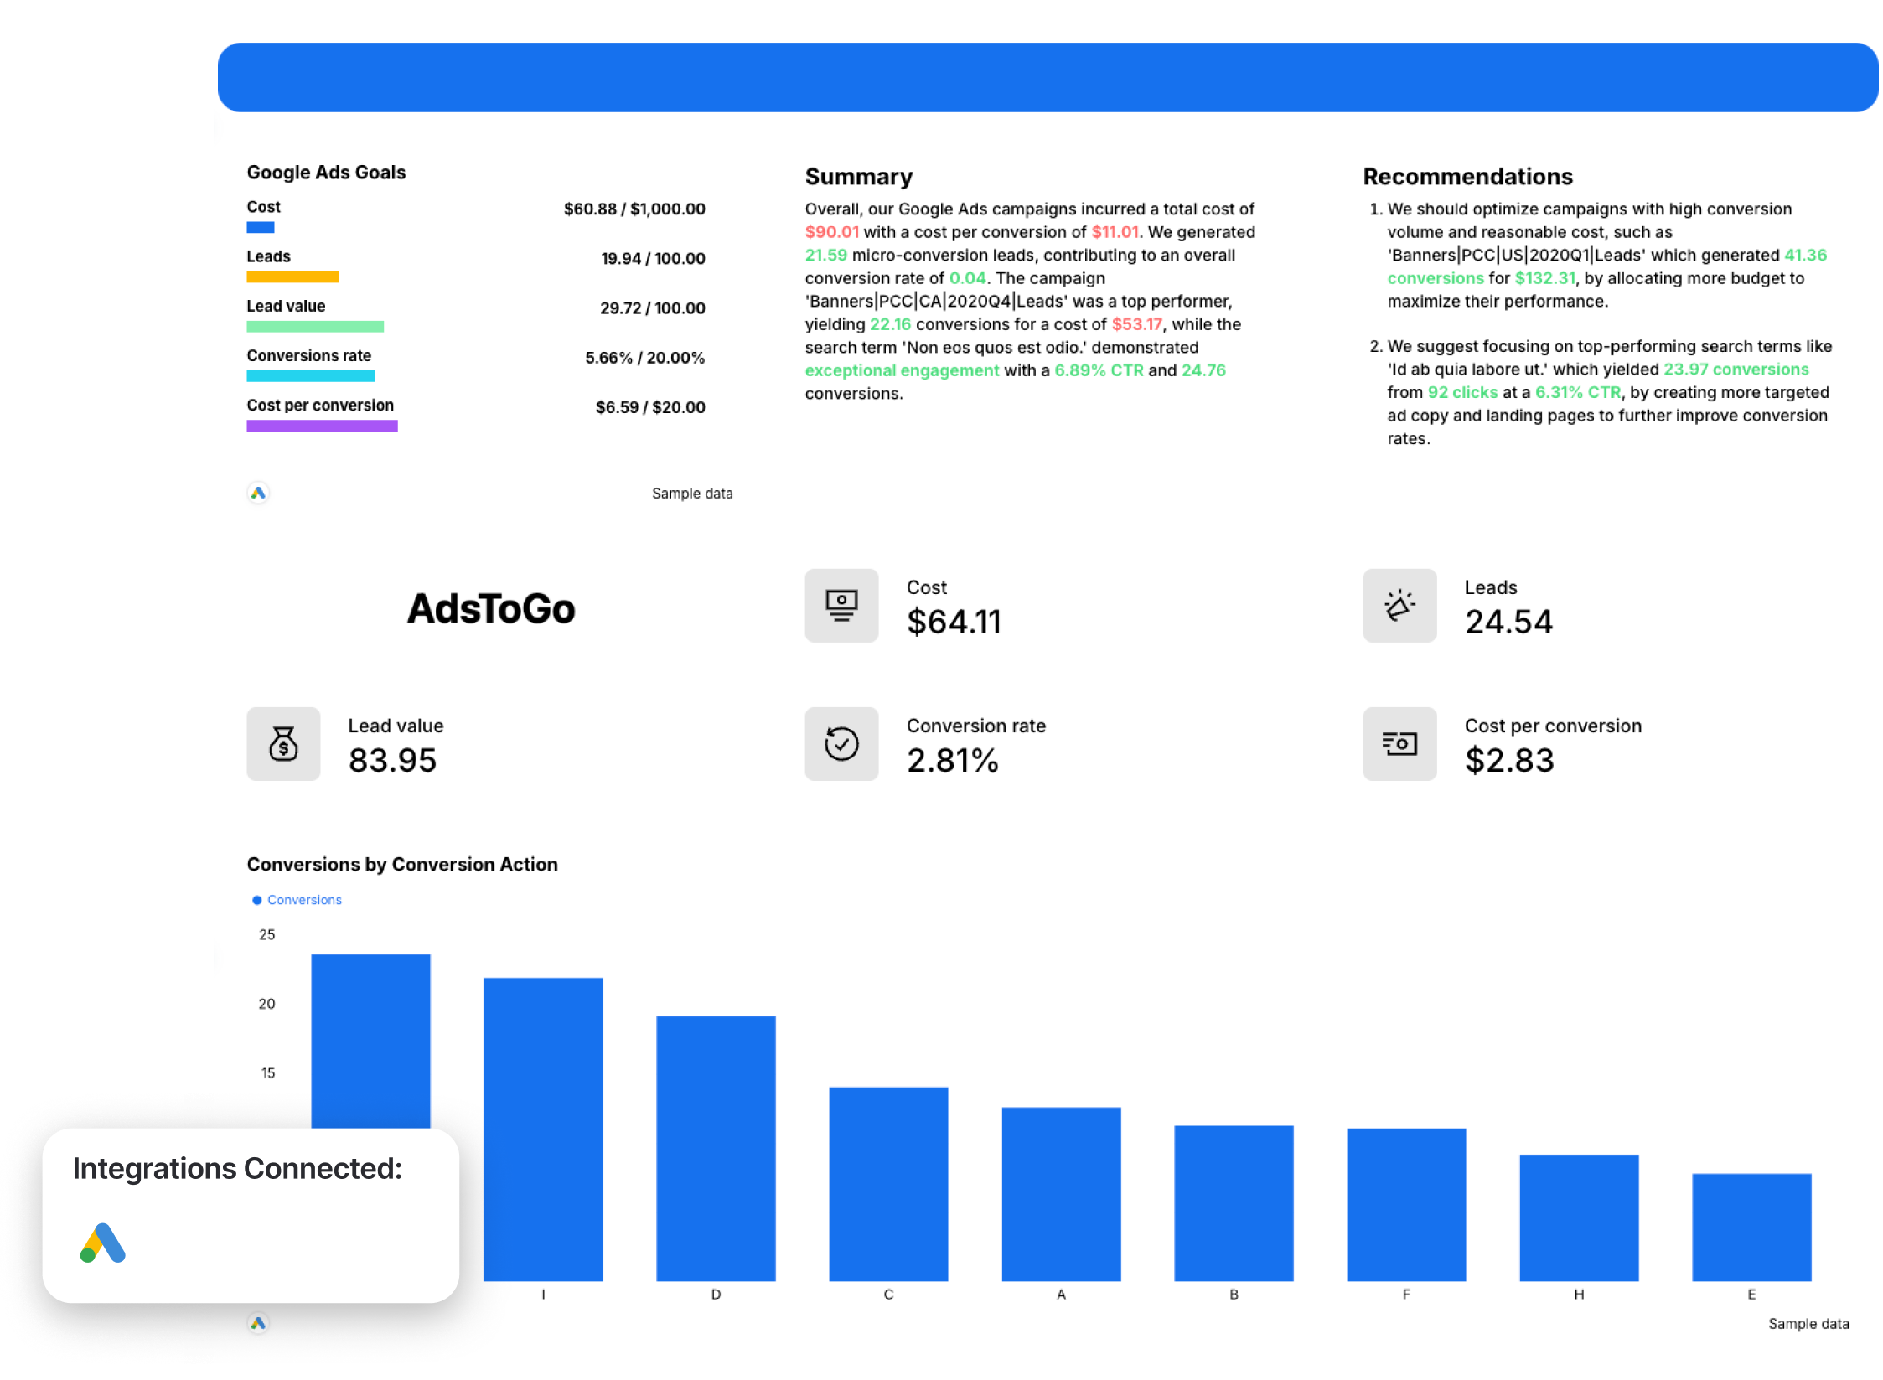Expand the Google Ads Goals section
Screen dimensions: 1883x1380
326,172
